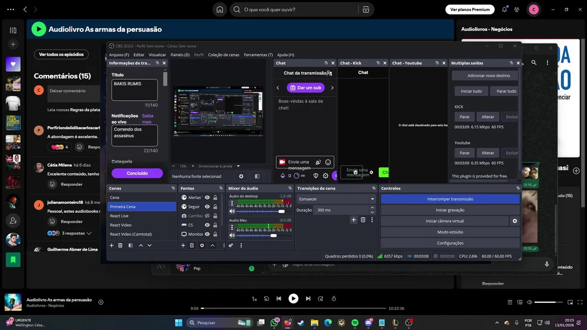Click the Título text field
This screenshot has height=330, width=587.
coord(134,90)
